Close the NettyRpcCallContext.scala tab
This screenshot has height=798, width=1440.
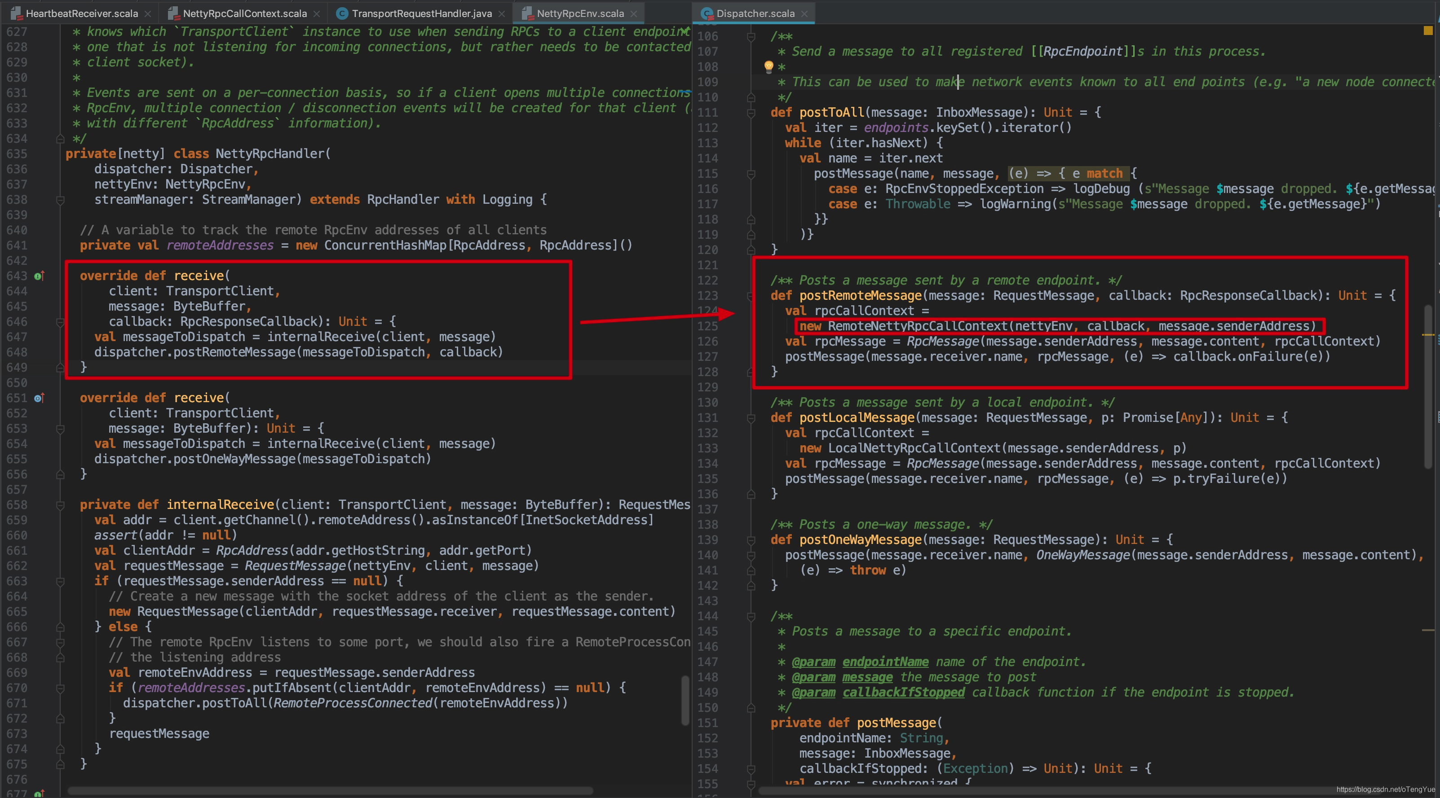pyautogui.click(x=317, y=14)
